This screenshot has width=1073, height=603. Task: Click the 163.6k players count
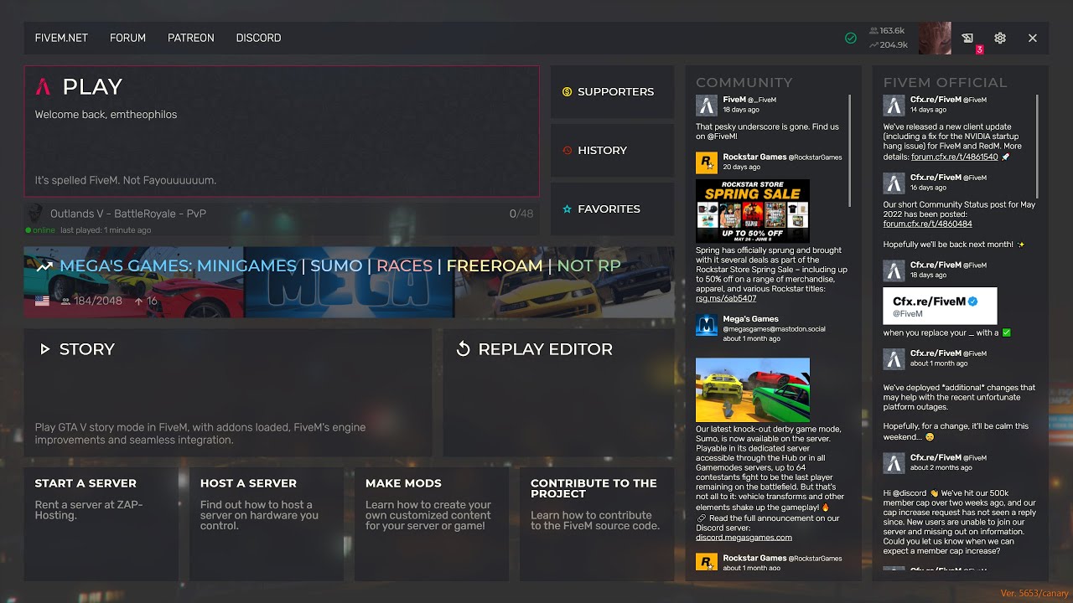pyautogui.click(x=887, y=31)
